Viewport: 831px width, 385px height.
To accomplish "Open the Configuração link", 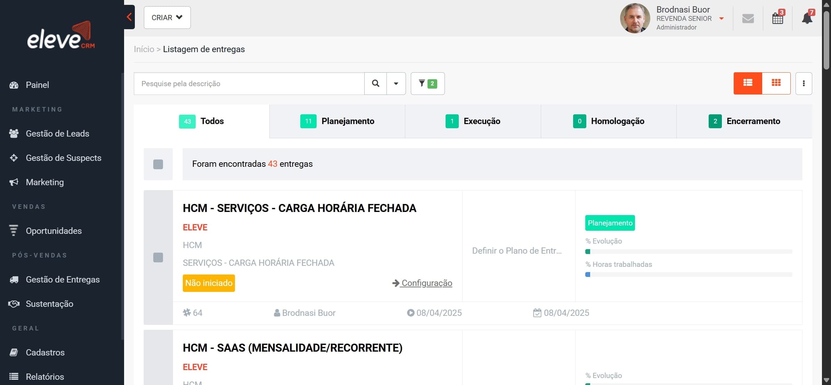I will [422, 283].
